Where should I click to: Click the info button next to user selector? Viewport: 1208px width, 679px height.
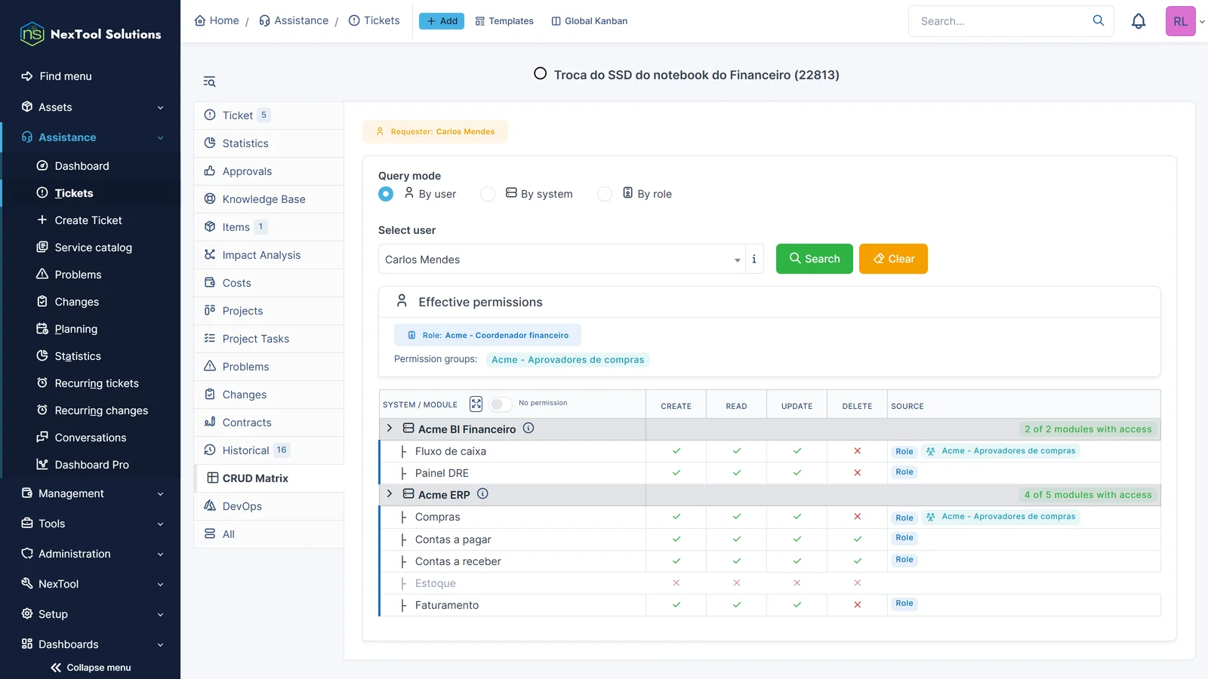(754, 259)
